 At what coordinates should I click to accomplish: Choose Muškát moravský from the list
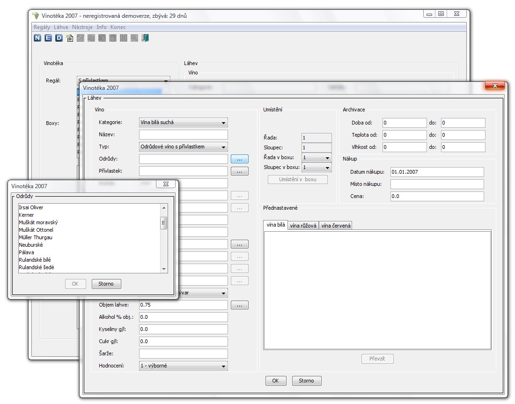[x=89, y=222]
